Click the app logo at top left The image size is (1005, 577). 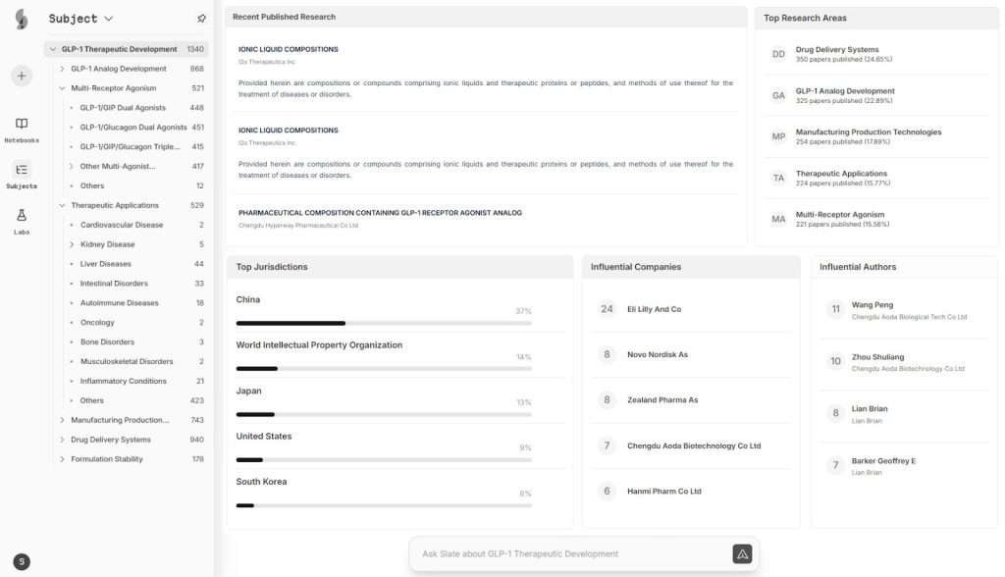pos(22,20)
